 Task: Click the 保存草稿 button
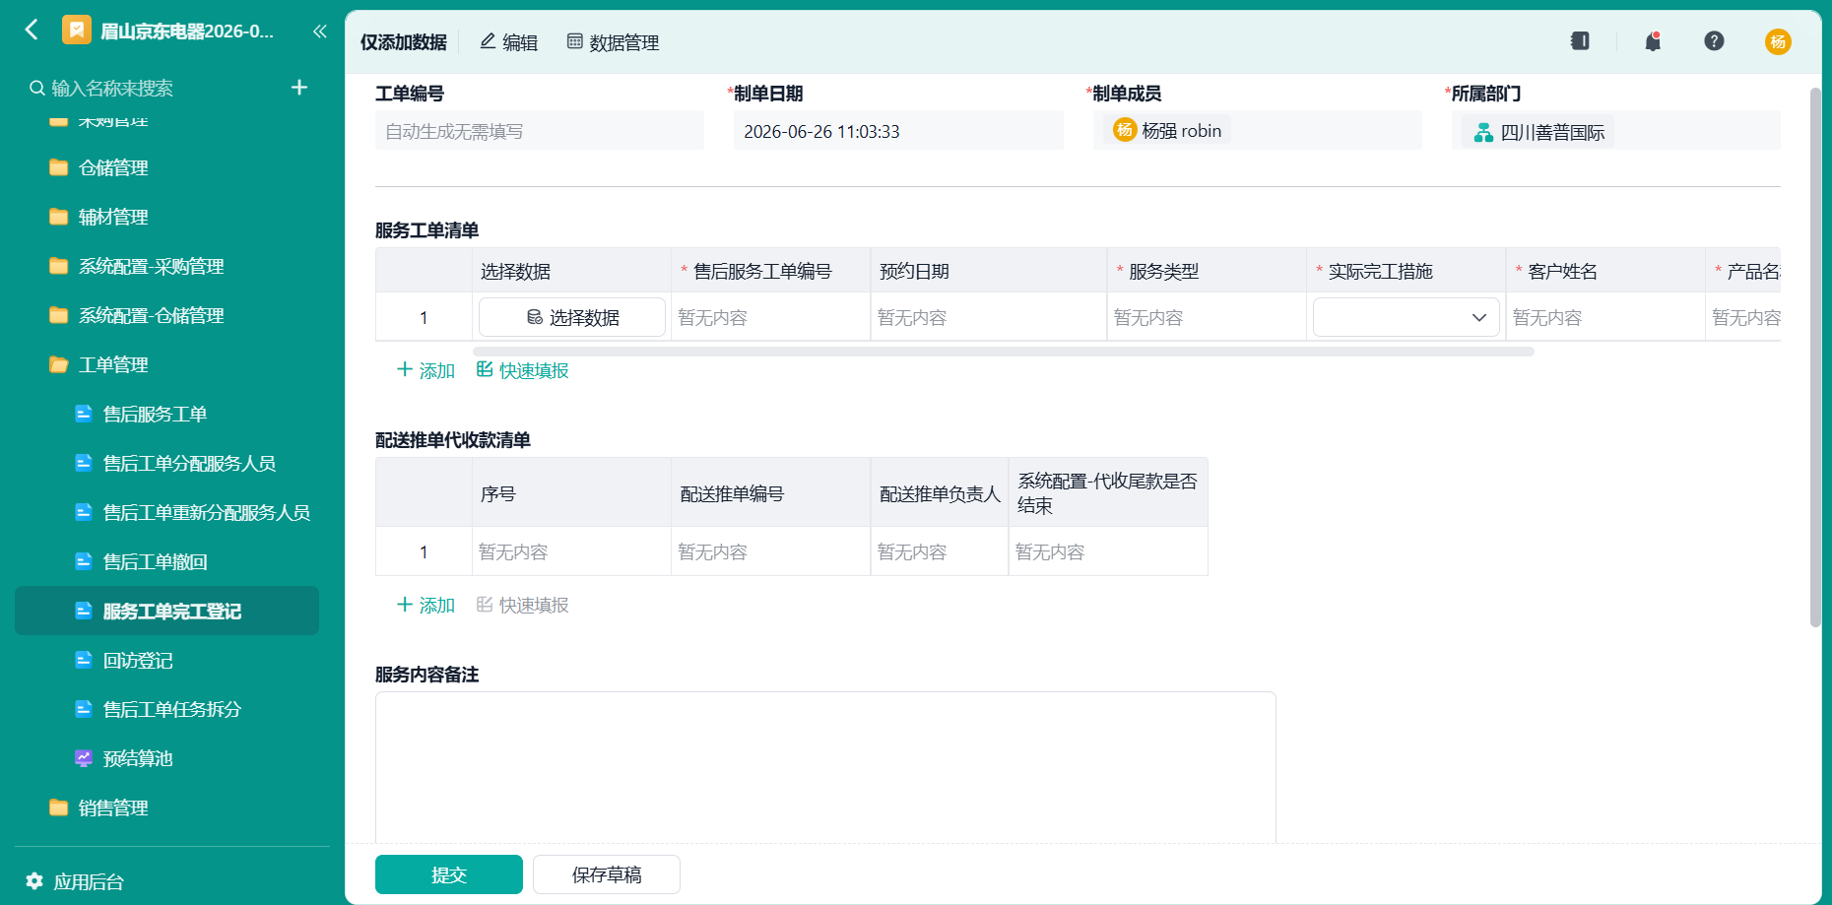(607, 874)
